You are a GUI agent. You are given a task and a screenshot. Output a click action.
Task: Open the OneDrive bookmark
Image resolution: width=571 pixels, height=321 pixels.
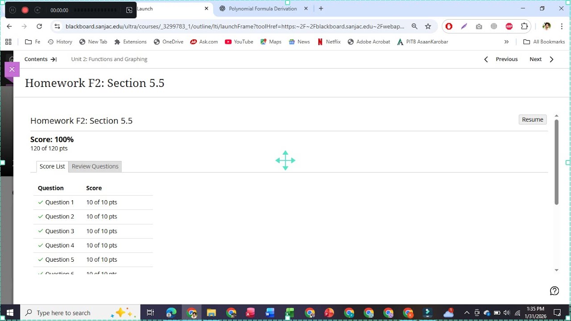168,41
